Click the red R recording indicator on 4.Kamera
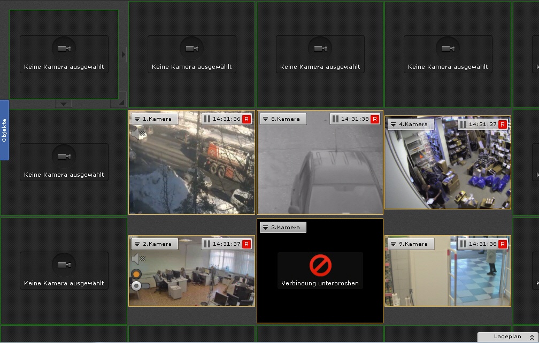Image resolution: width=539 pixels, height=343 pixels. [503, 124]
